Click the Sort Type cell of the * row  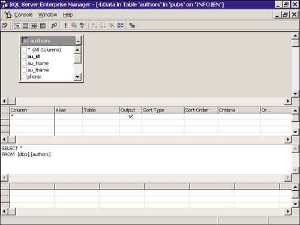[163, 116]
